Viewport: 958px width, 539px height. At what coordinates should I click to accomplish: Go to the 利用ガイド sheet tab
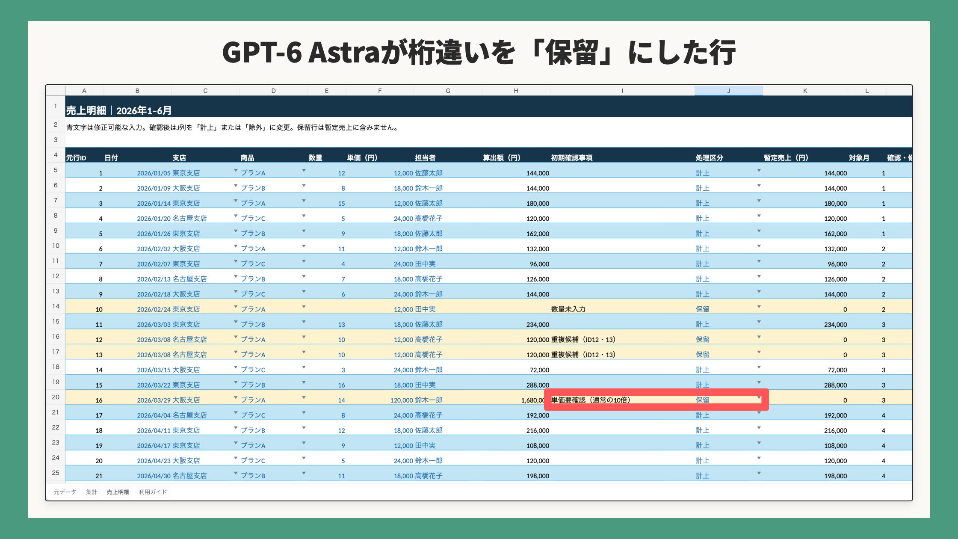[x=153, y=492]
